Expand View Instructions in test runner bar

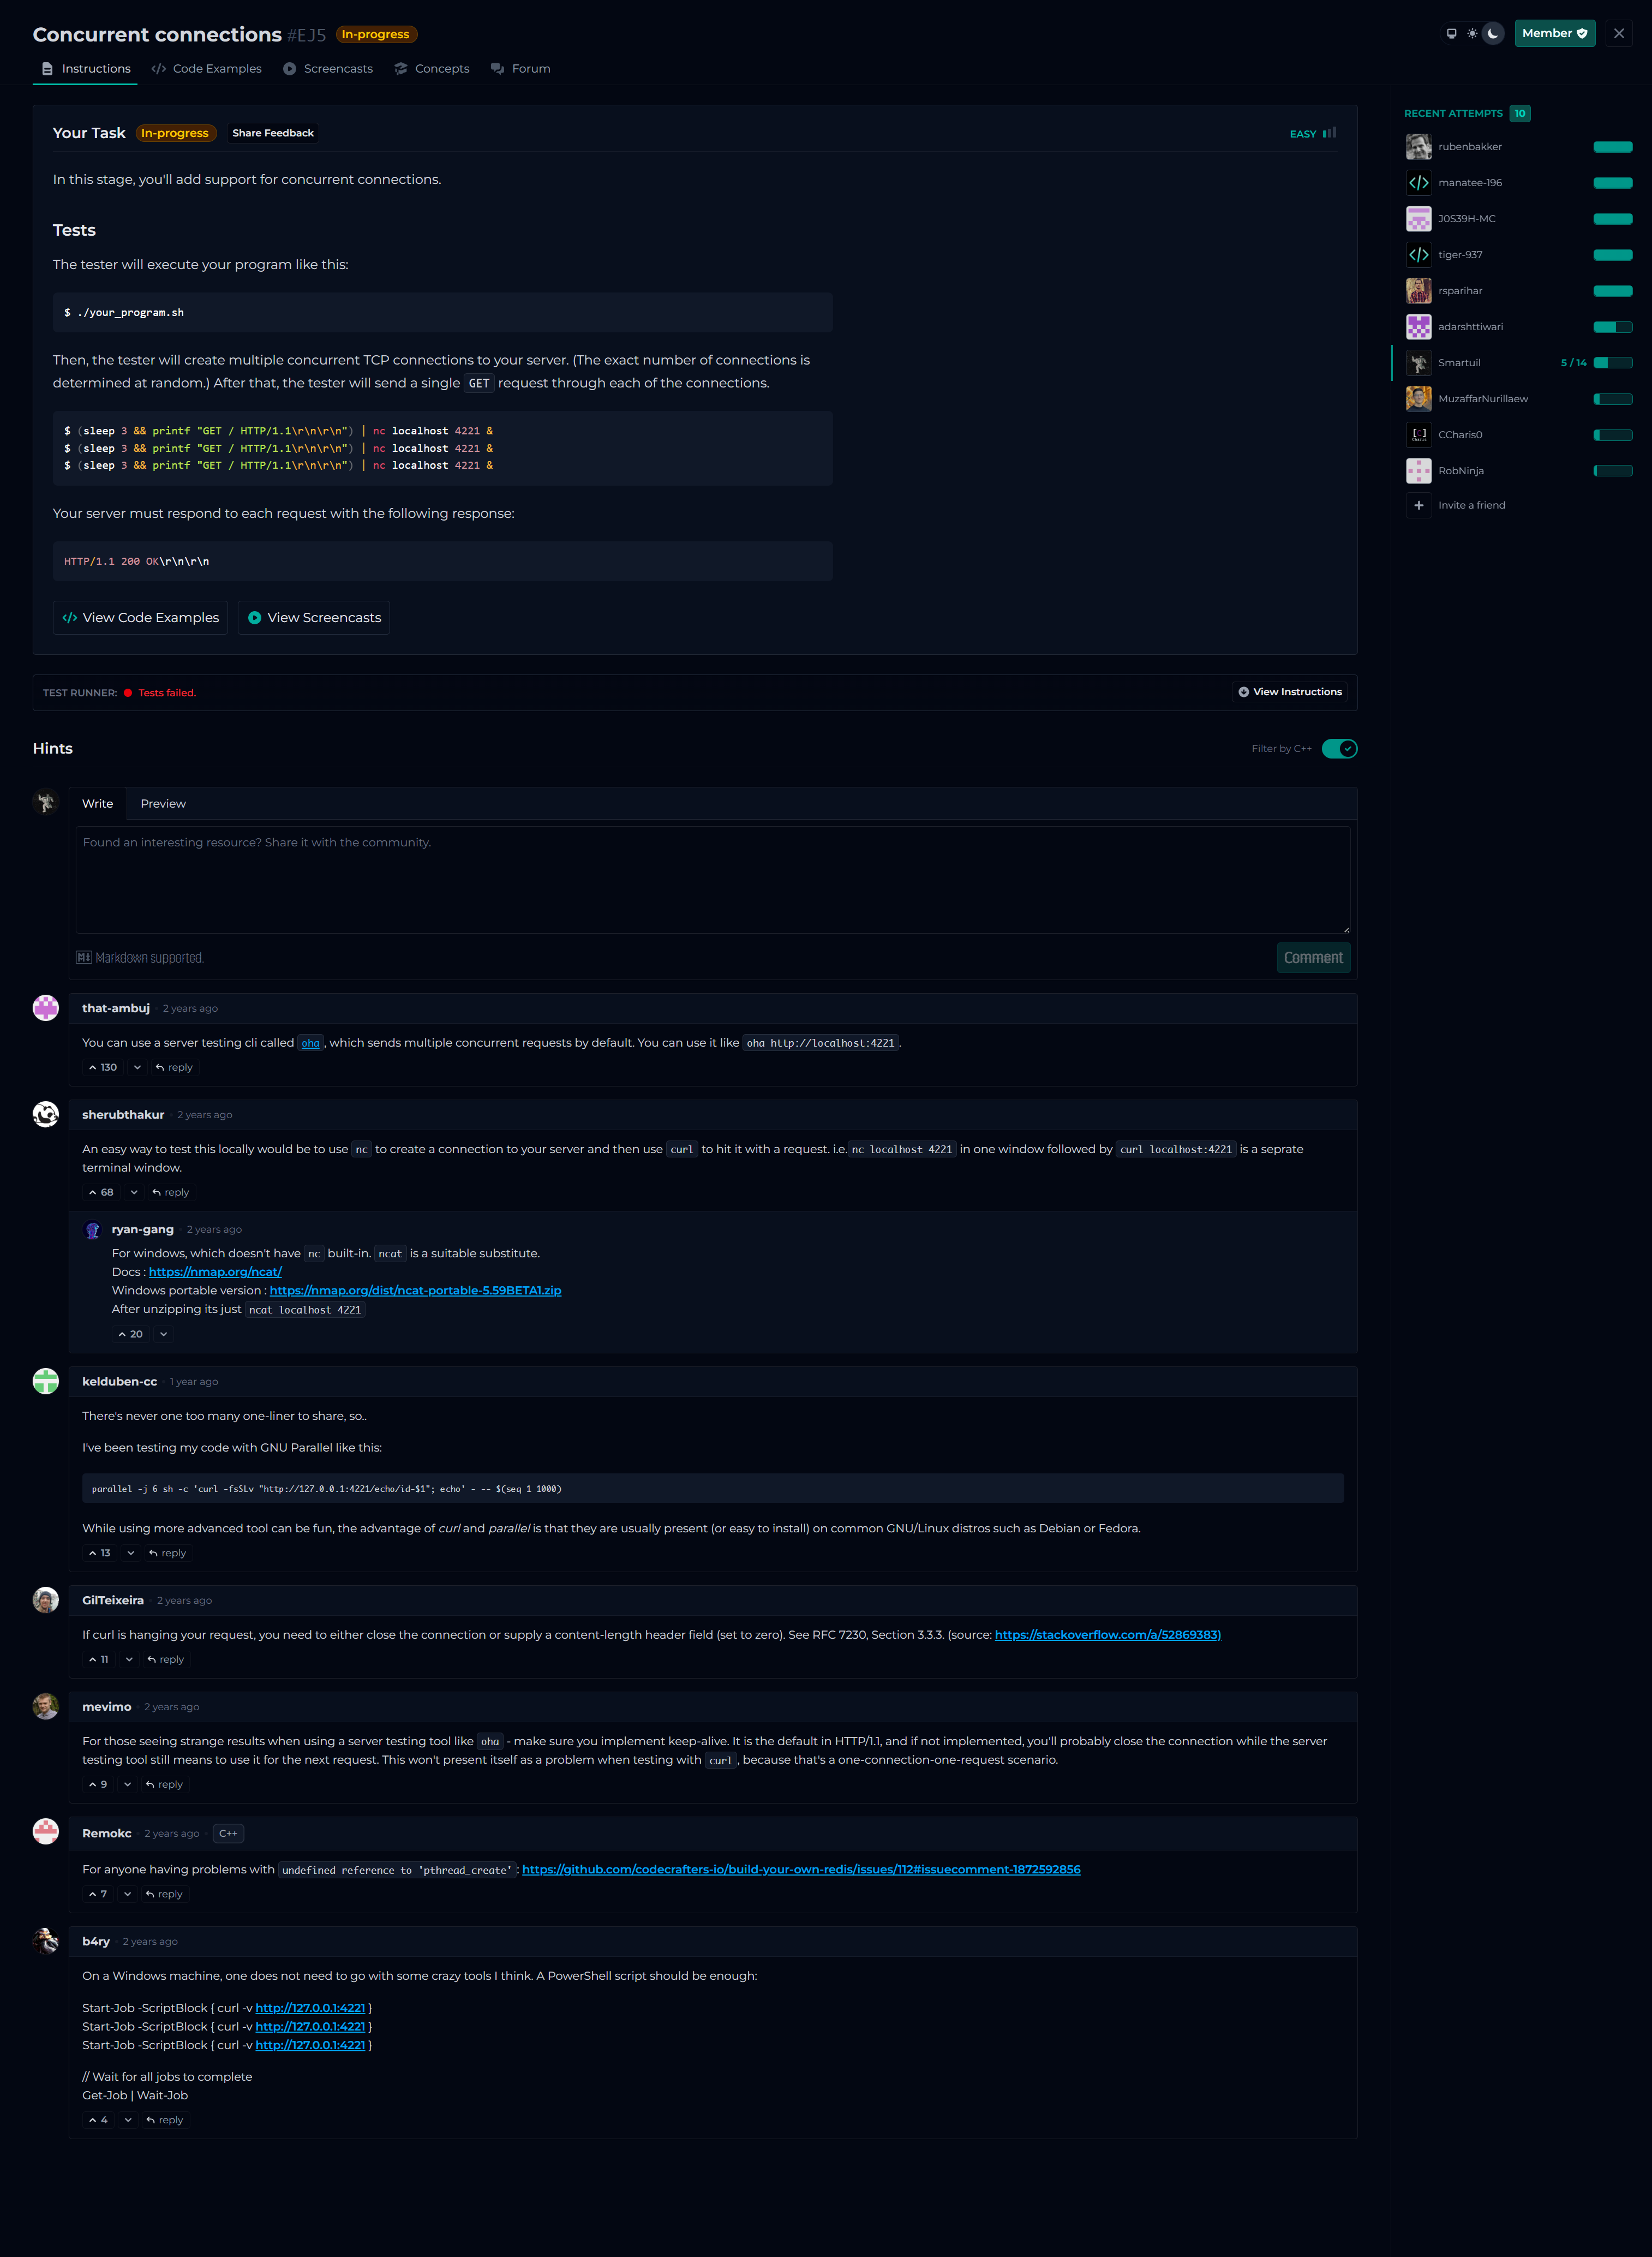1289,692
